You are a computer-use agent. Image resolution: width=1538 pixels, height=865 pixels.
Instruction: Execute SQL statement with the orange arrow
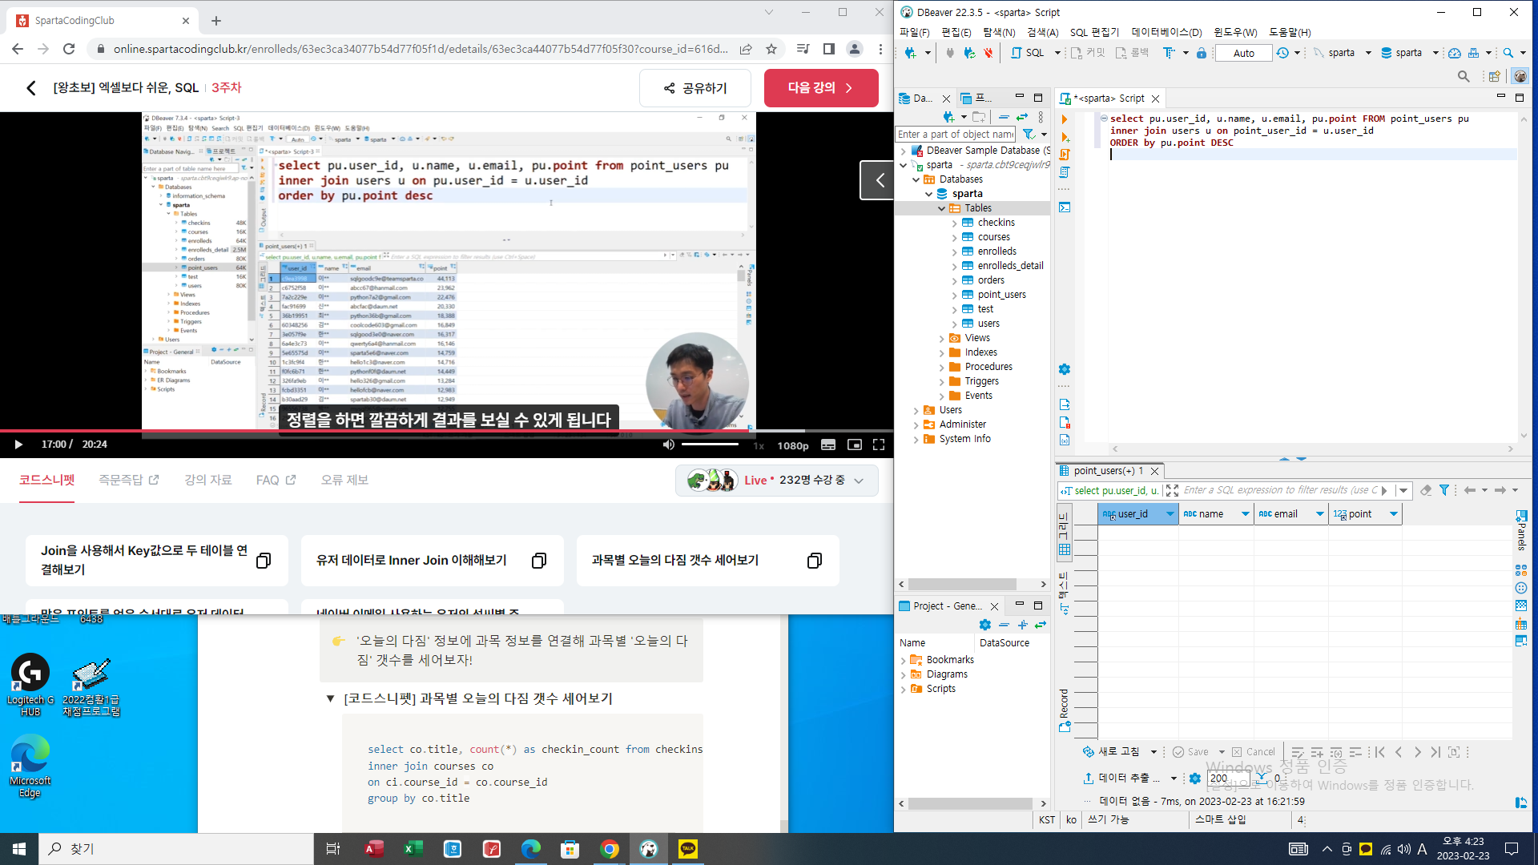click(x=1065, y=119)
